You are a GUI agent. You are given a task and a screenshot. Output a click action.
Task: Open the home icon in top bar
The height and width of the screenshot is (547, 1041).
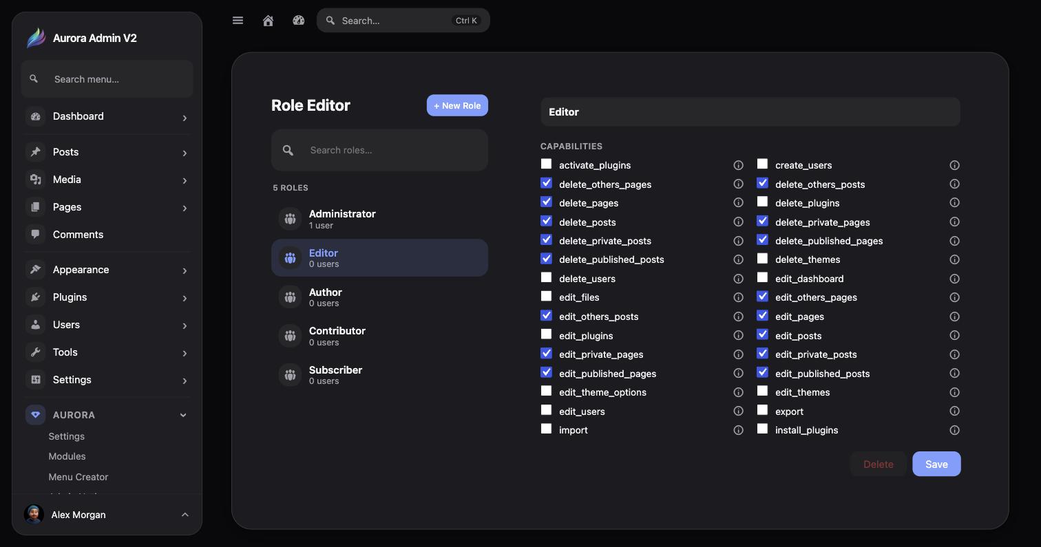pos(269,21)
